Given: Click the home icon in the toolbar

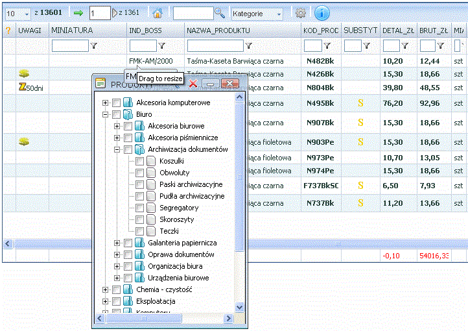Looking at the screenshot, I should click(x=158, y=13).
